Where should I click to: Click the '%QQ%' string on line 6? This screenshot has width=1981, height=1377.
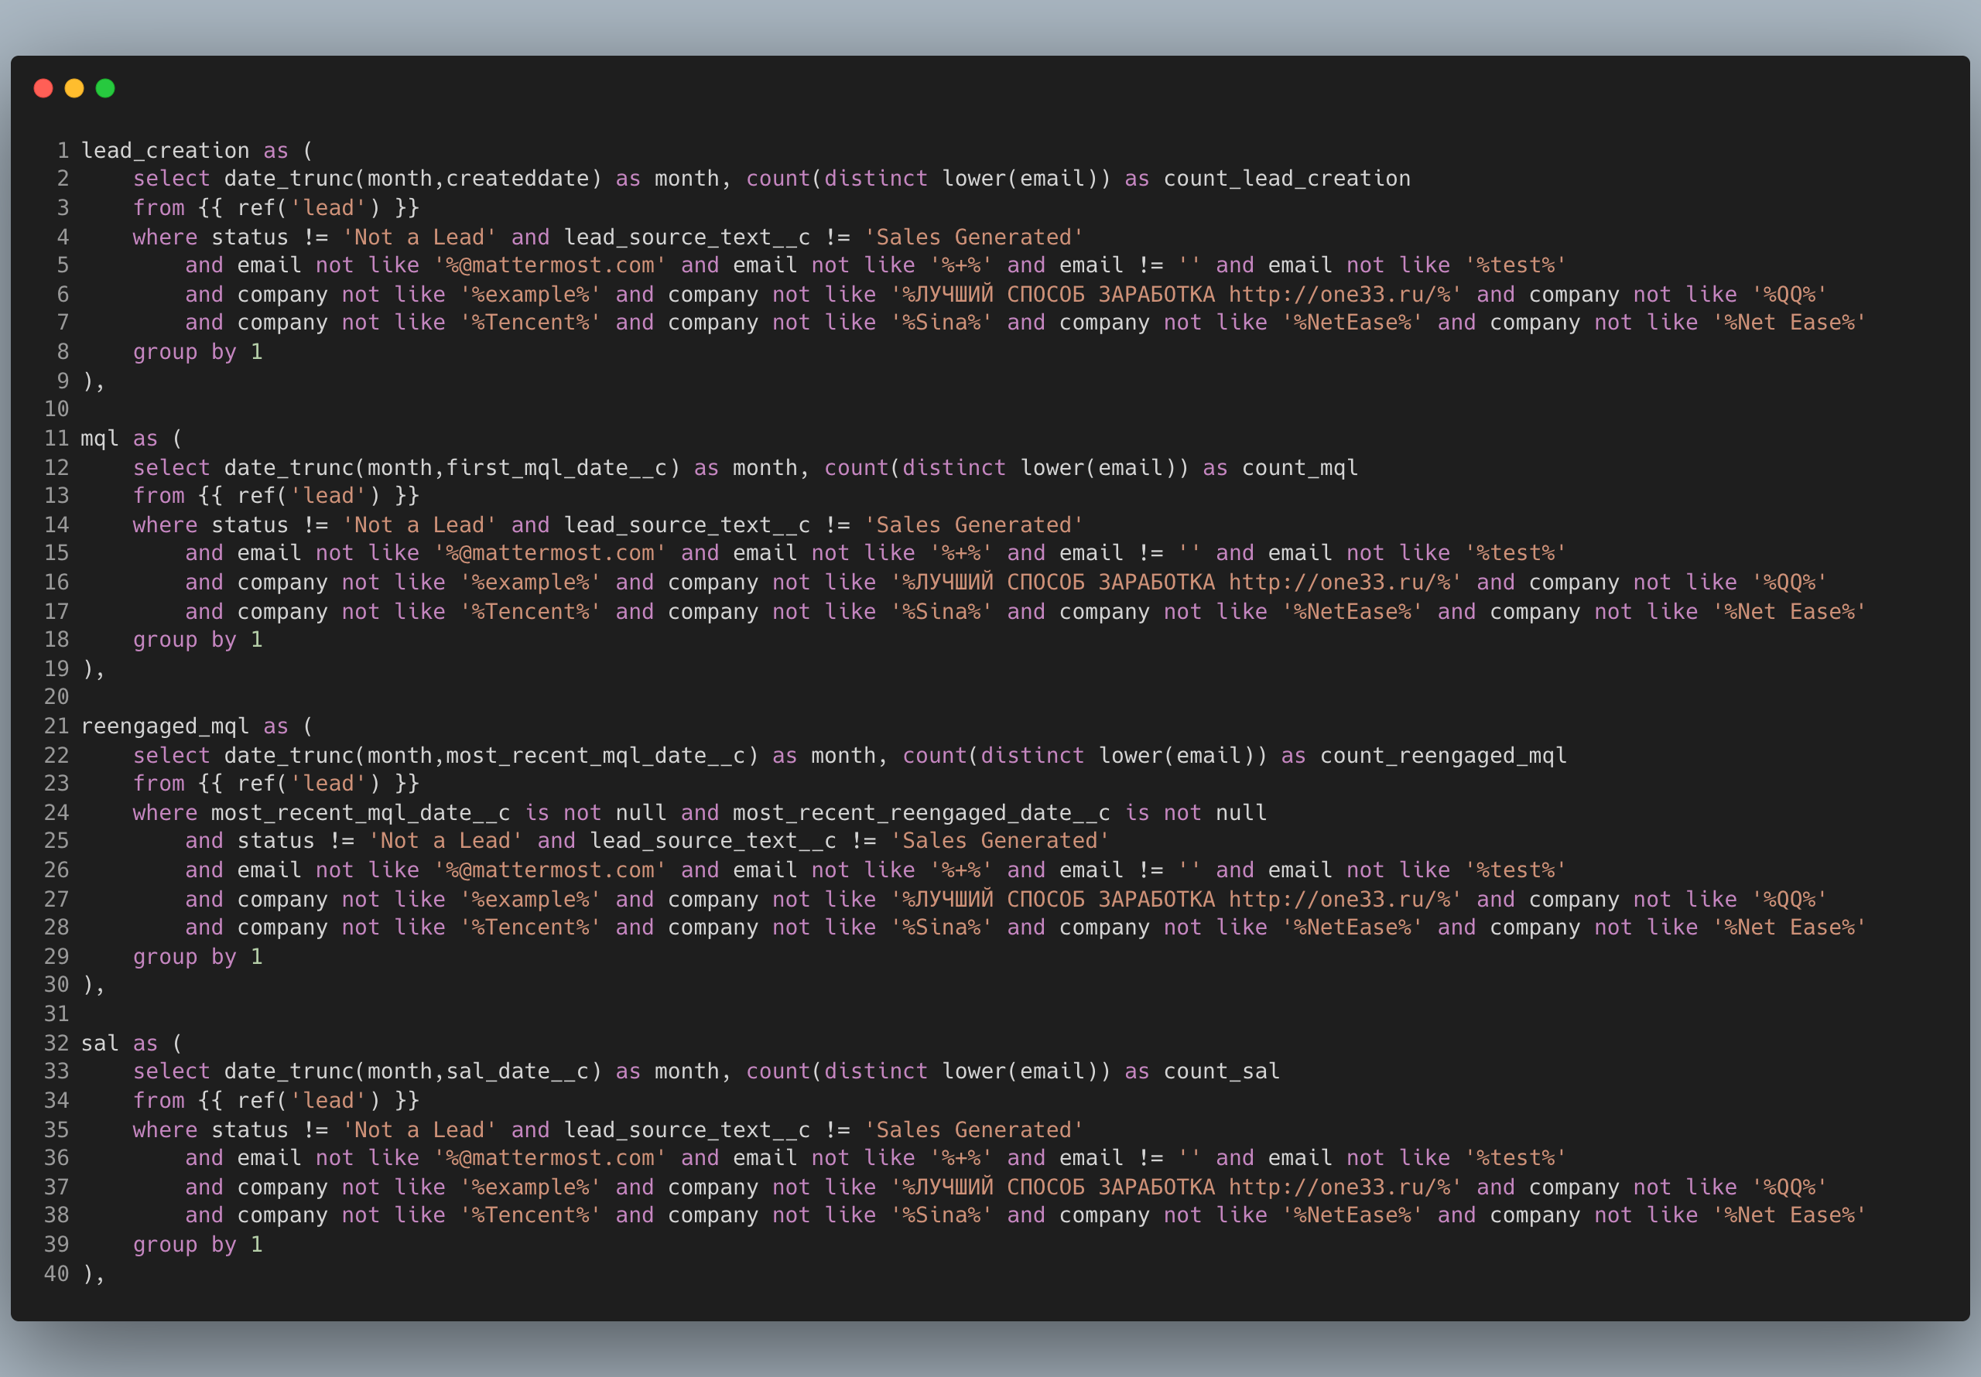pos(1789,294)
